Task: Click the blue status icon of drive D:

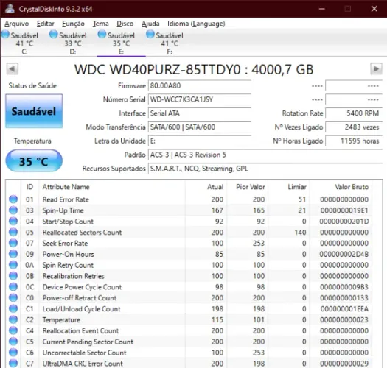Action: pos(54,35)
